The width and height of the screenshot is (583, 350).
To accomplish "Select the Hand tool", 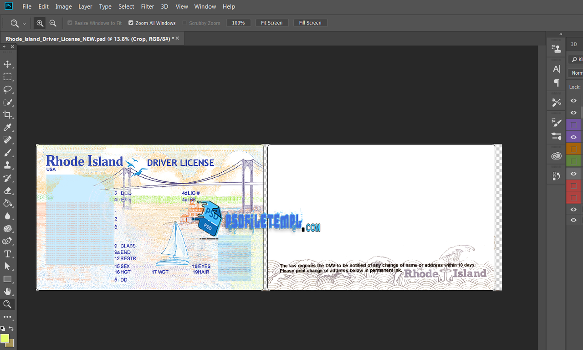I will pyautogui.click(x=7, y=292).
